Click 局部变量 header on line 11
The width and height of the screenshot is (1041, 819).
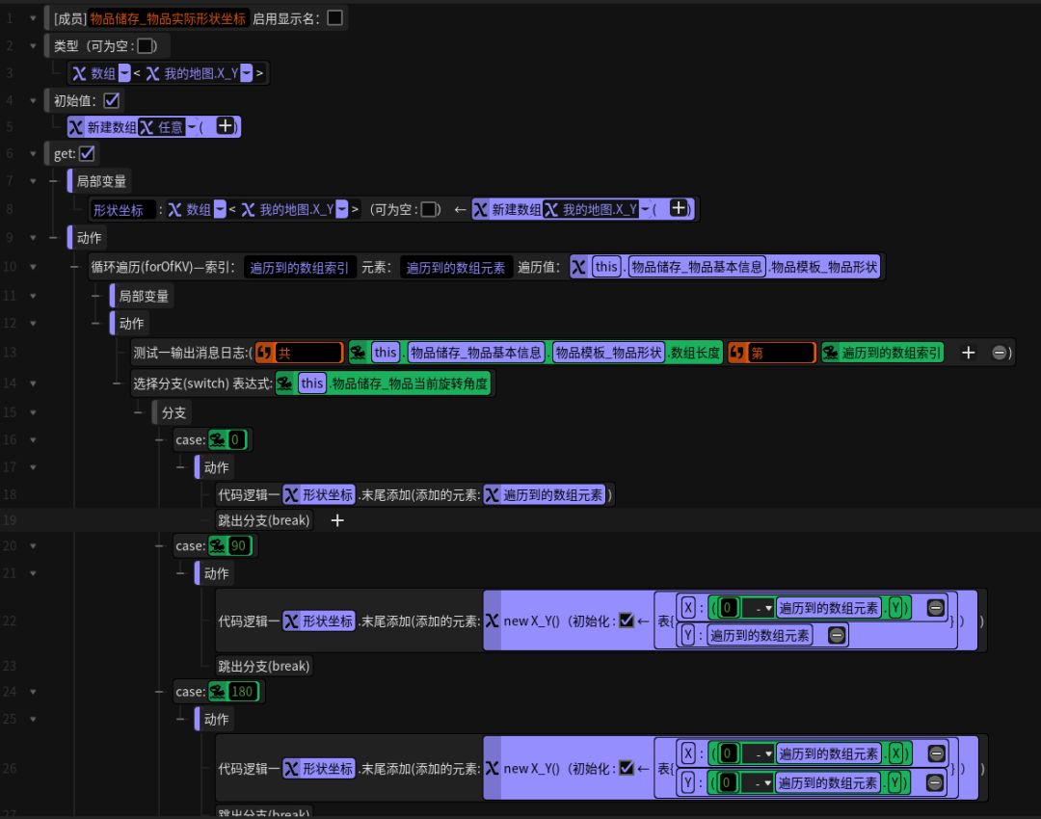tap(143, 296)
